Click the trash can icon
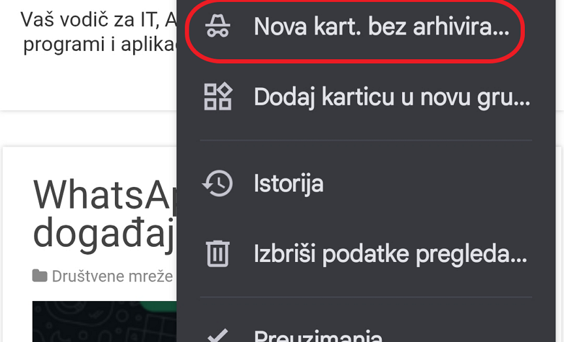This screenshot has height=342, width=564. pyautogui.click(x=217, y=253)
